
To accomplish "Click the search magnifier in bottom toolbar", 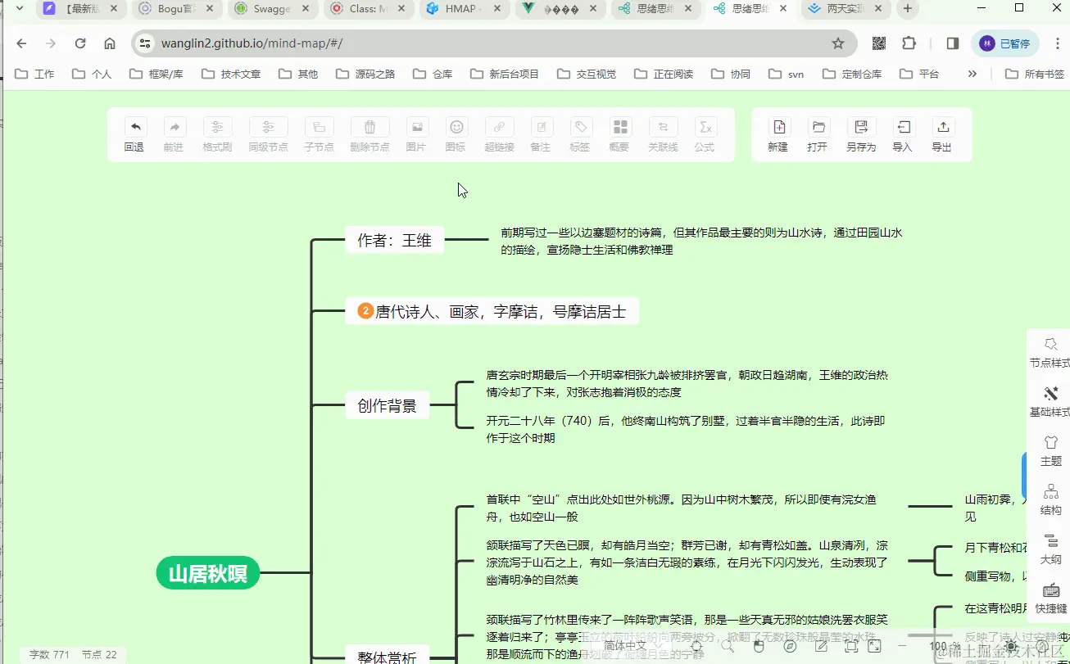I will click(x=727, y=647).
